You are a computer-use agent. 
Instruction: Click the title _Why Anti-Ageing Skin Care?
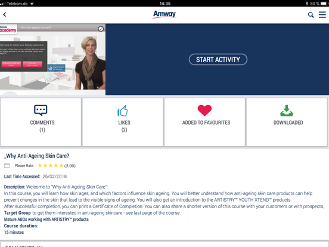(36, 156)
